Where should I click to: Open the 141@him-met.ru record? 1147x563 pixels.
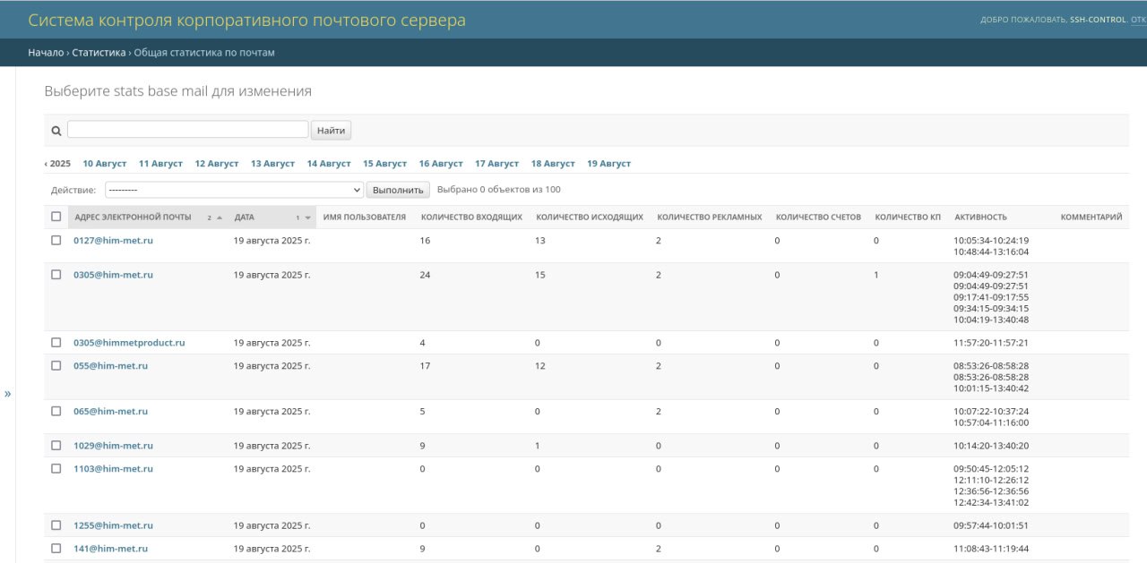tap(110, 549)
